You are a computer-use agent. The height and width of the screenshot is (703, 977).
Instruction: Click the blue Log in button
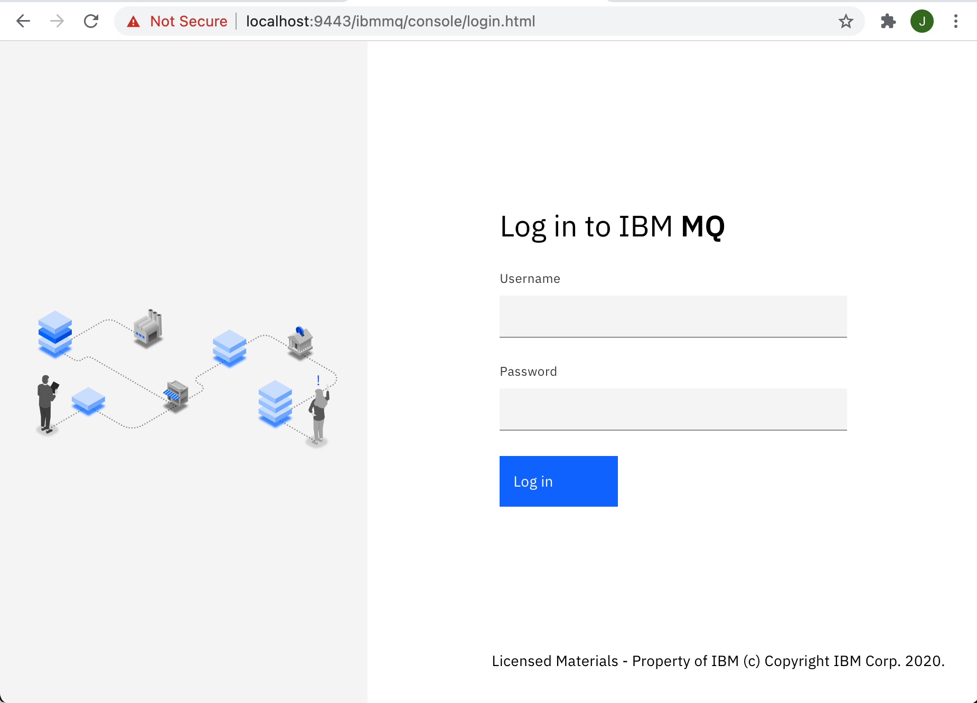tap(559, 481)
